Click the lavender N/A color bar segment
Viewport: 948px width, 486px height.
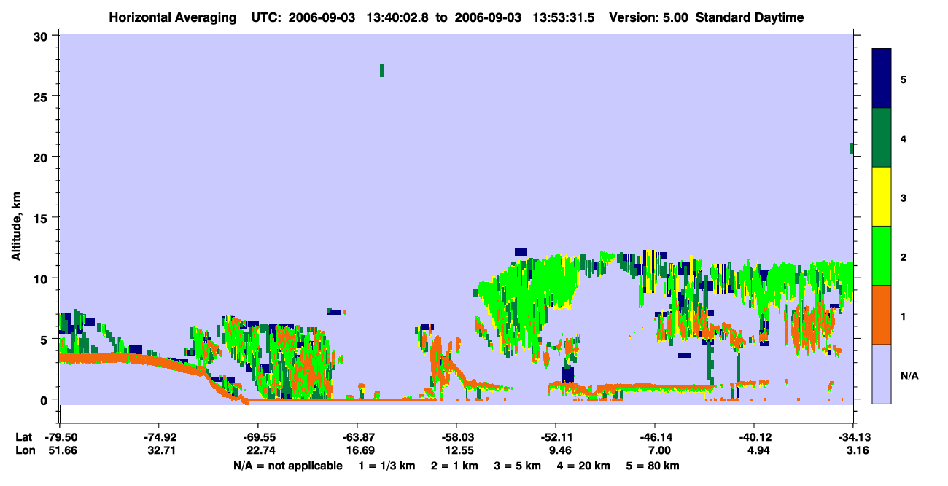tap(882, 374)
